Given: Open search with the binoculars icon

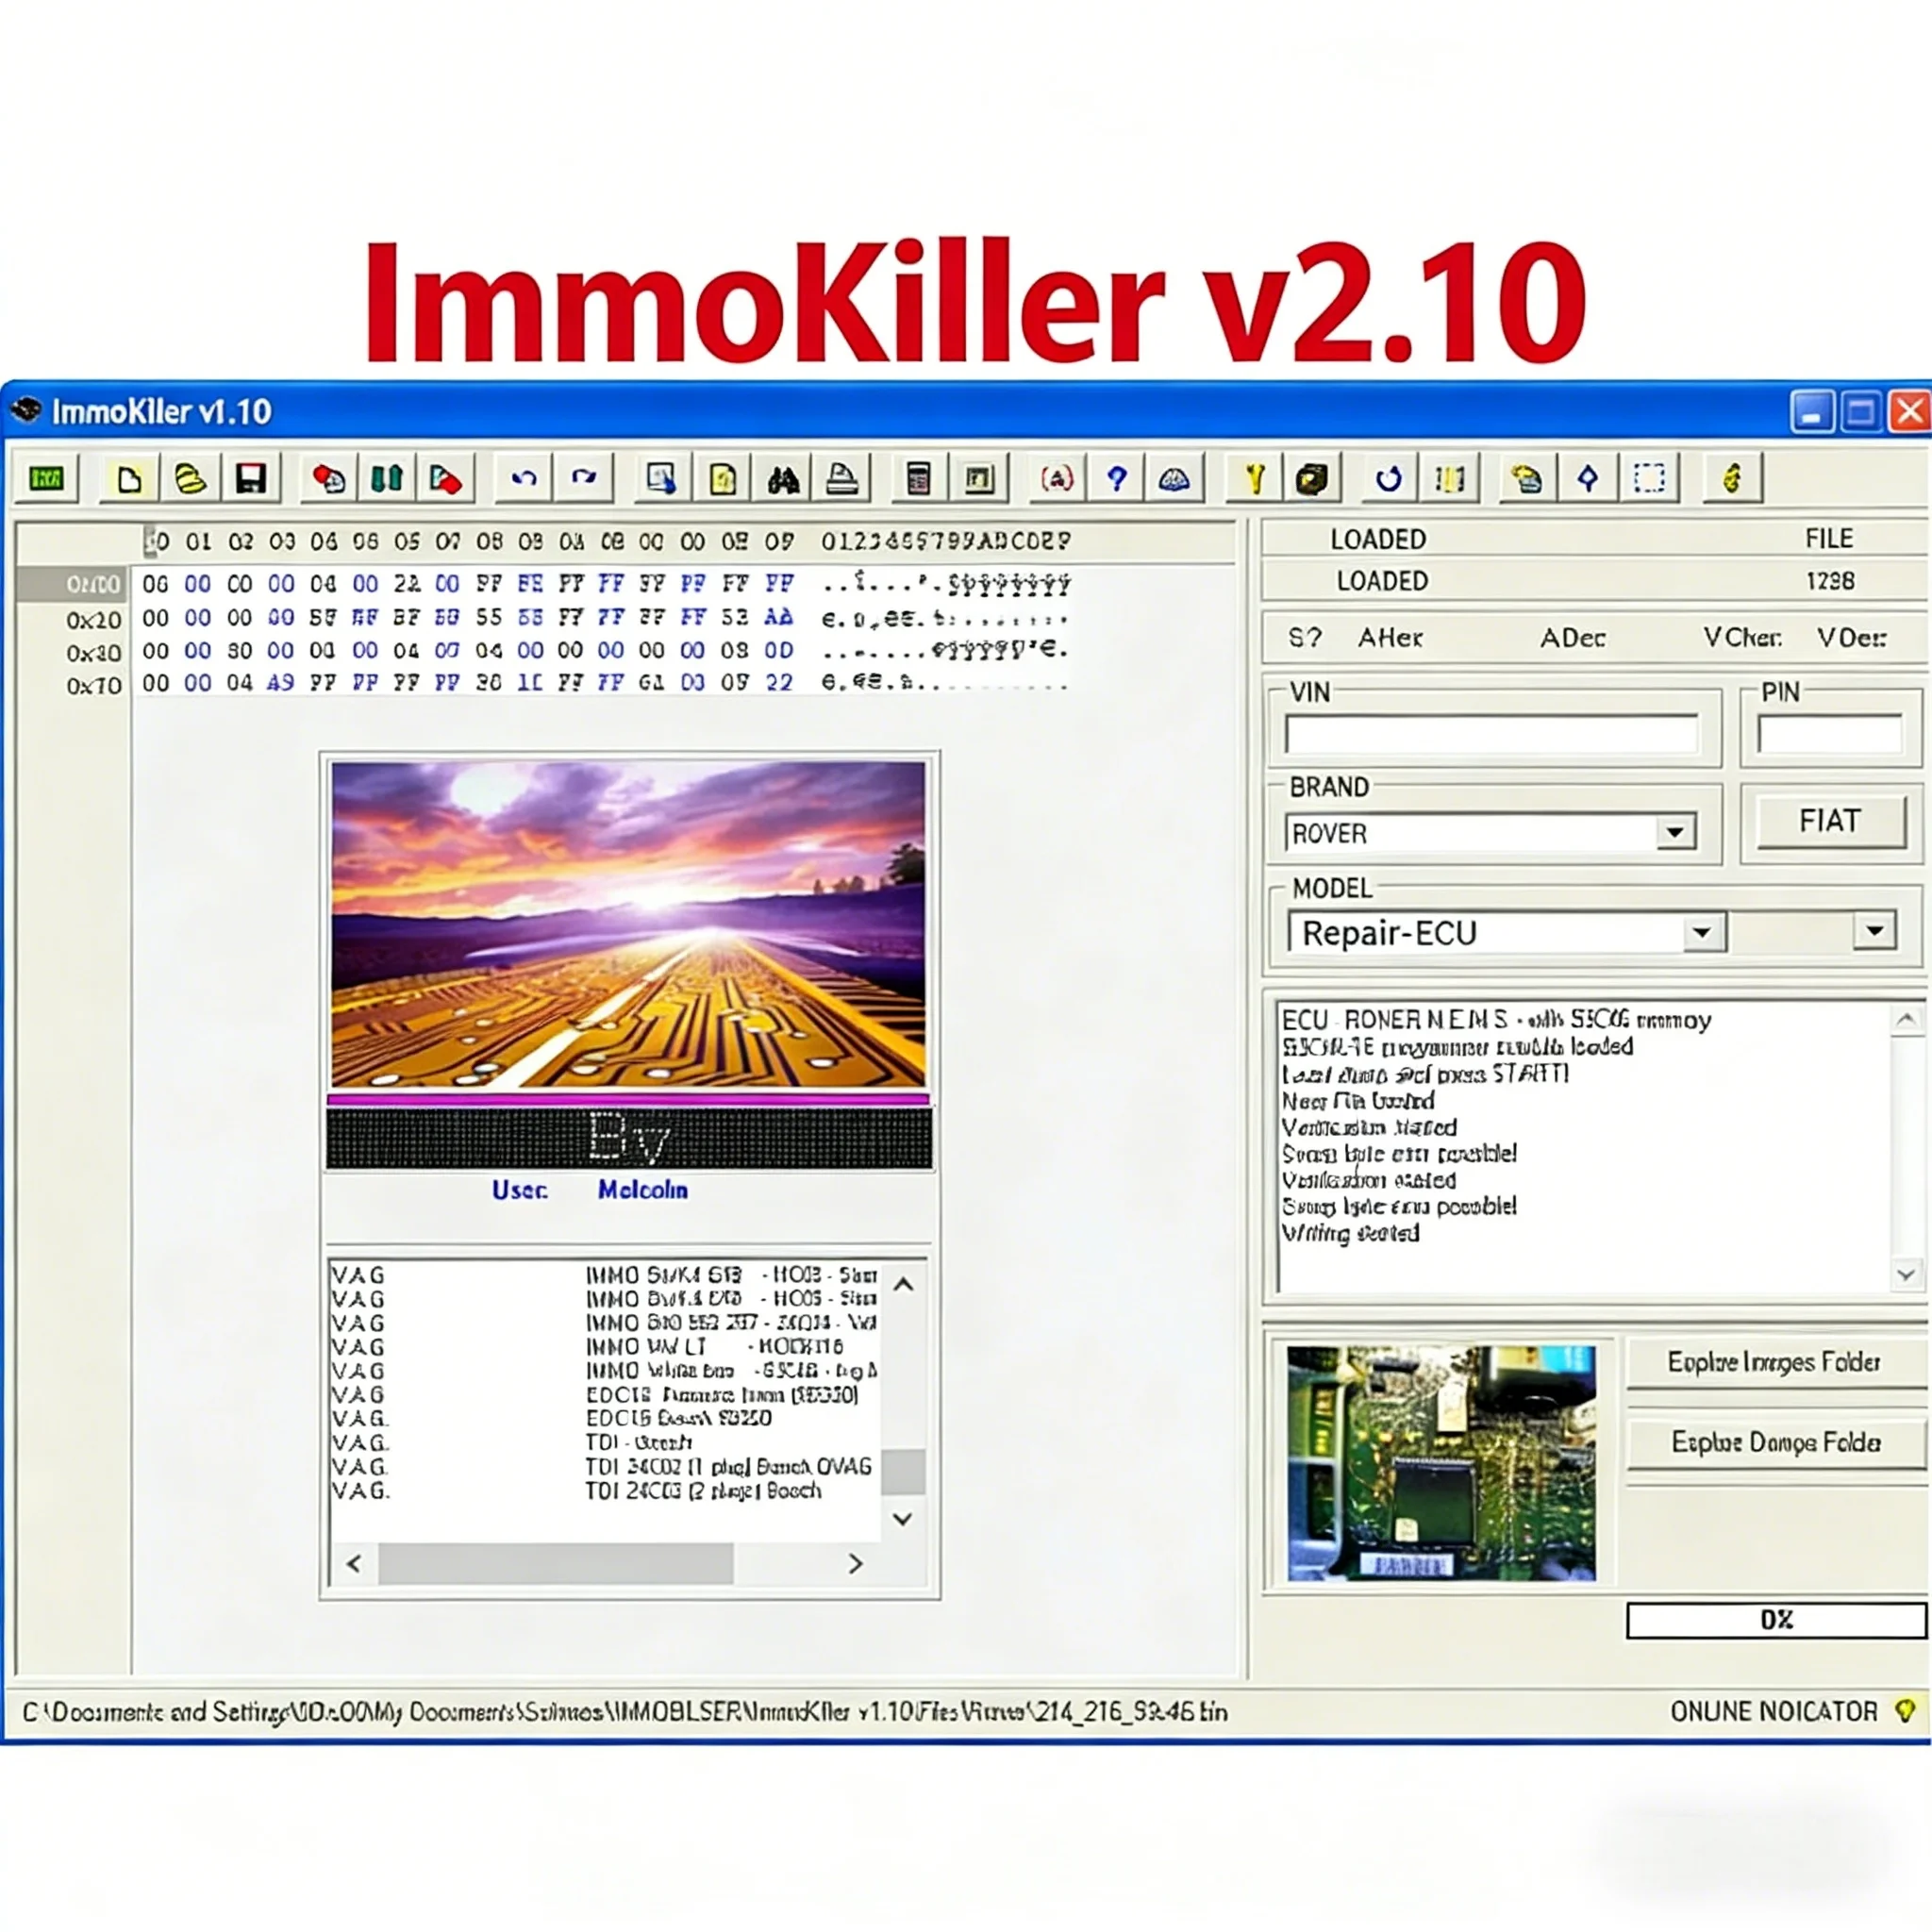Looking at the screenshot, I should click(784, 479).
